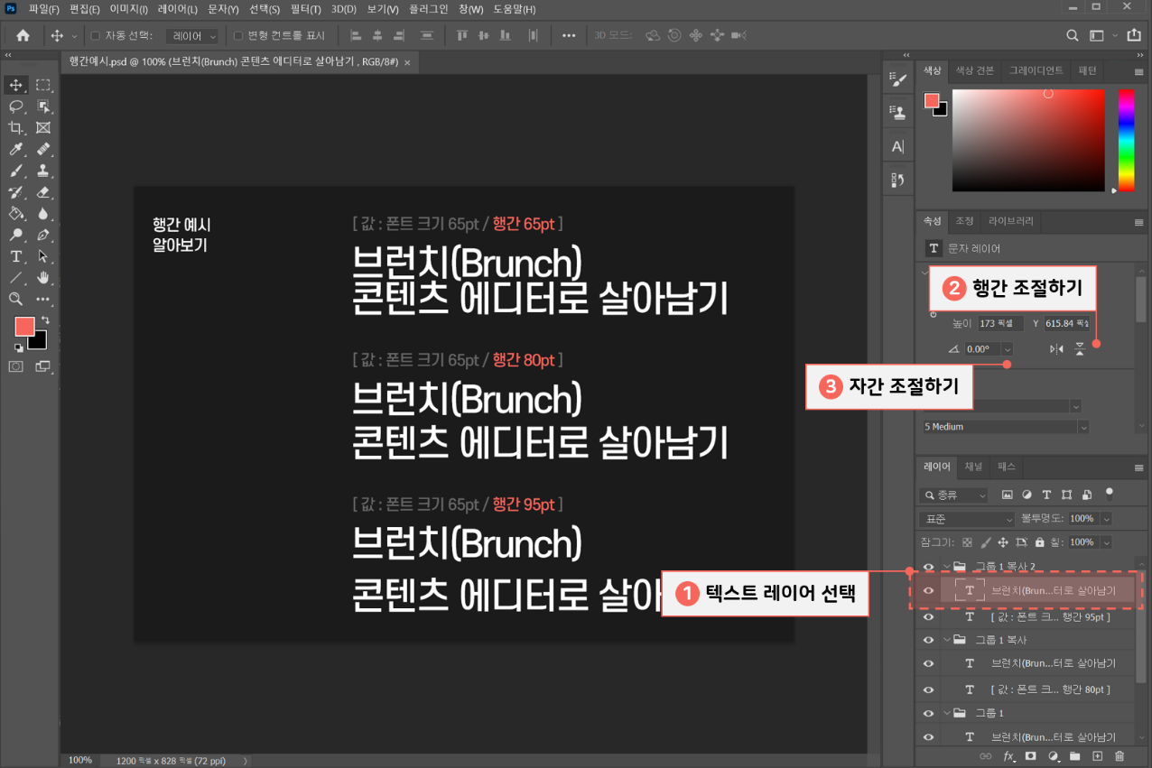Open the 칠 100% dropdown arrow

coord(1106,542)
